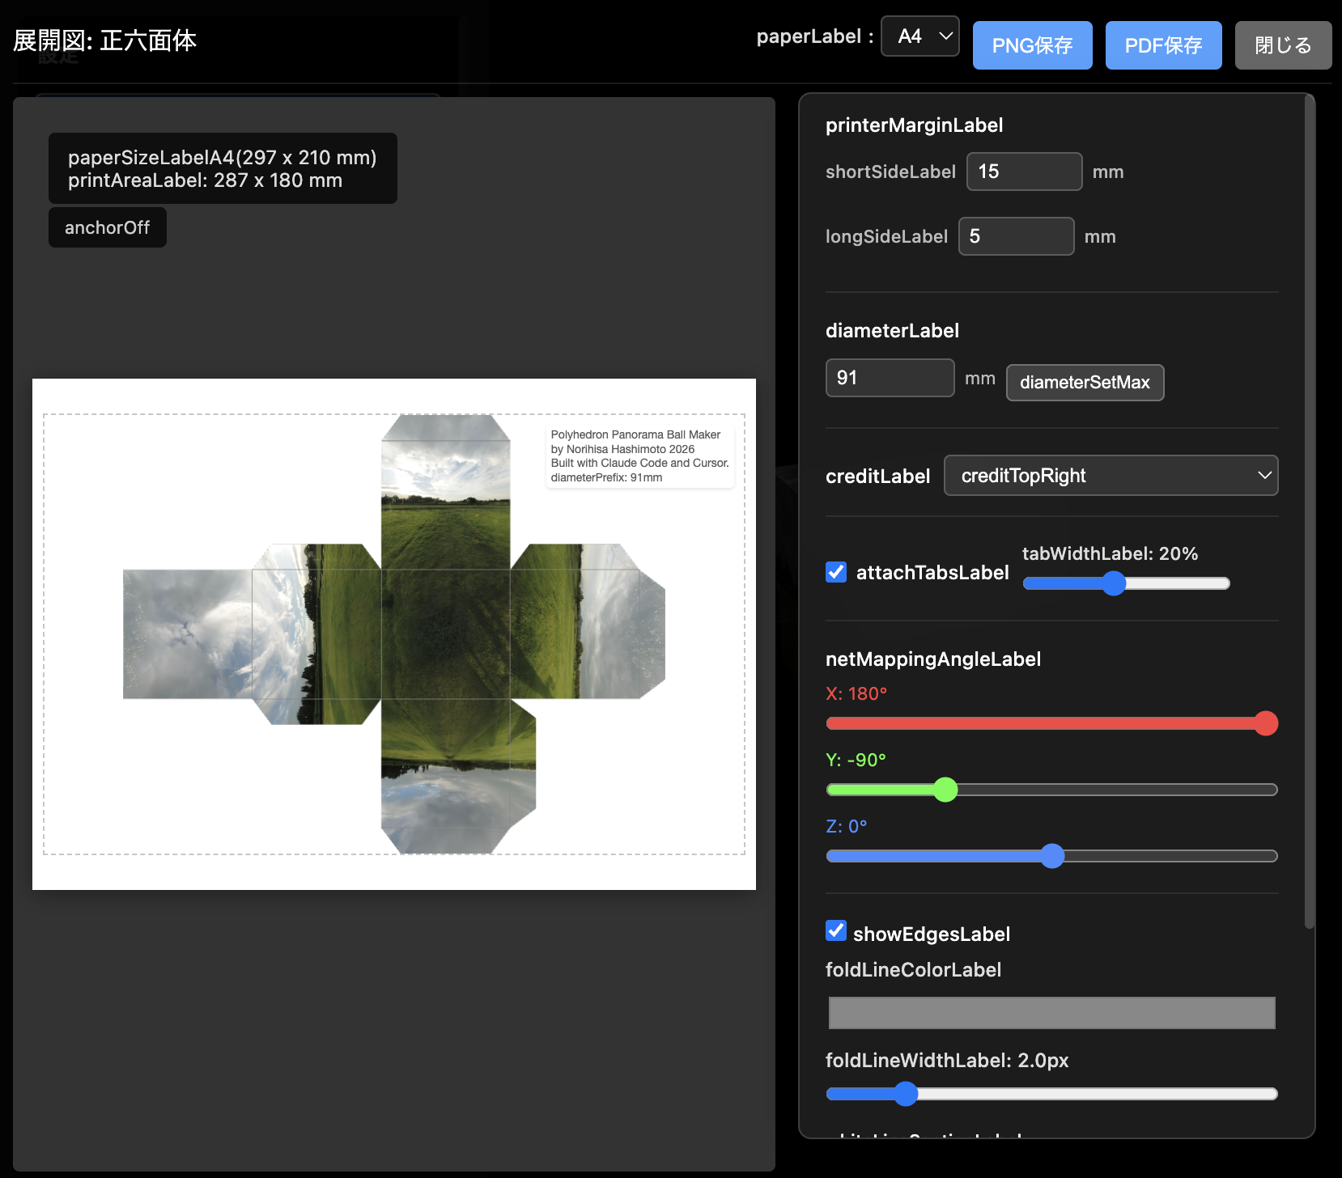
Task: Uncheck the attachTabsLabel checkbox
Action: (x=836, y=572)
